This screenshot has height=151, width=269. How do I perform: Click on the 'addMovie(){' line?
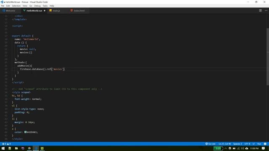[24, 66]
